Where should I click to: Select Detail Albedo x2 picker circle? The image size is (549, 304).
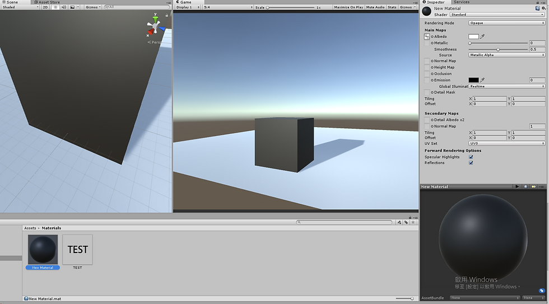pos(432,120)
